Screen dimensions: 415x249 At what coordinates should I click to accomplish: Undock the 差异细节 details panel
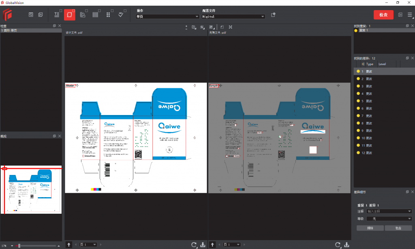407,192
